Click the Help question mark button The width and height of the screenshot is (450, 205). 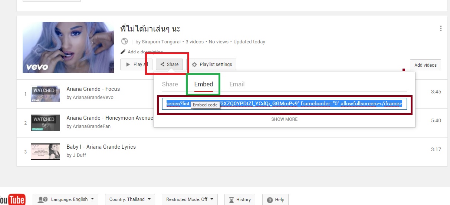(x=275, y=199)
